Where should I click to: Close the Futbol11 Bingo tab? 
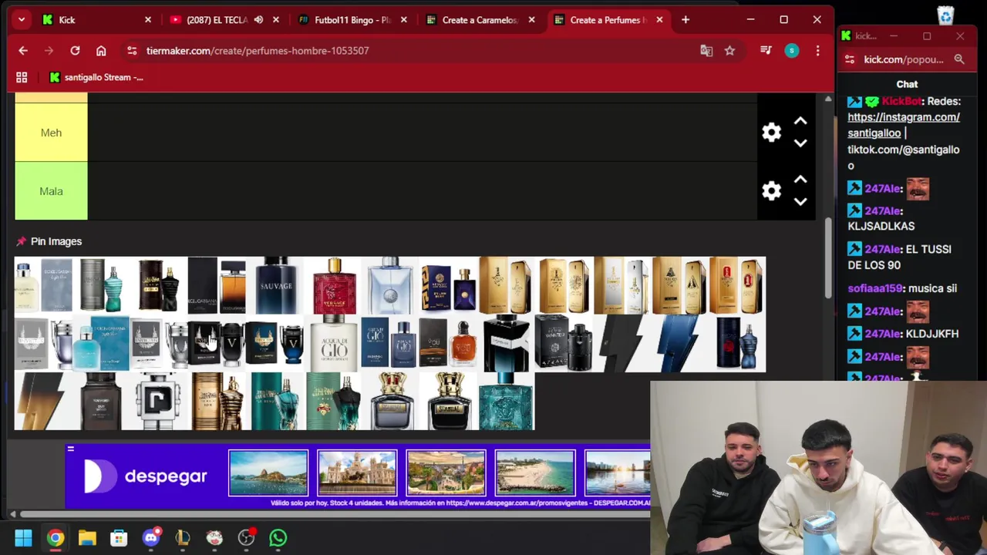403,20
